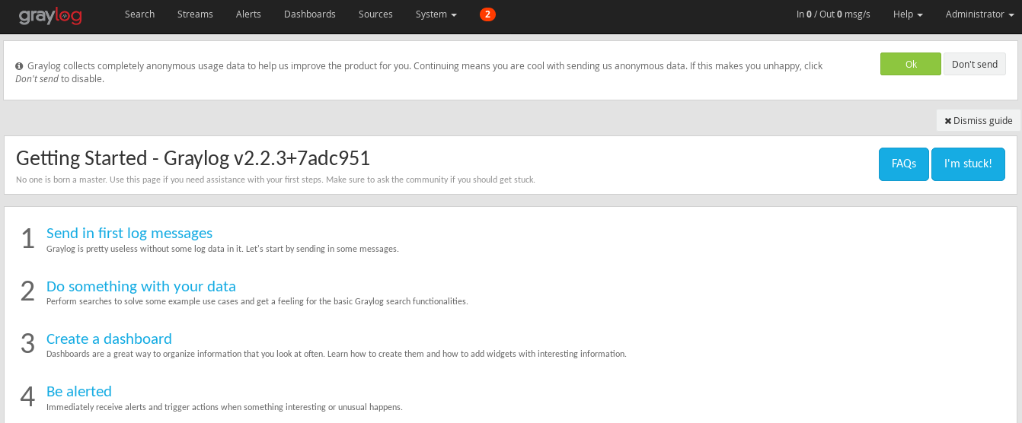Open the Administrator user menu
The height and width of the screenshot is (423, 1022).
pos(979,14)
